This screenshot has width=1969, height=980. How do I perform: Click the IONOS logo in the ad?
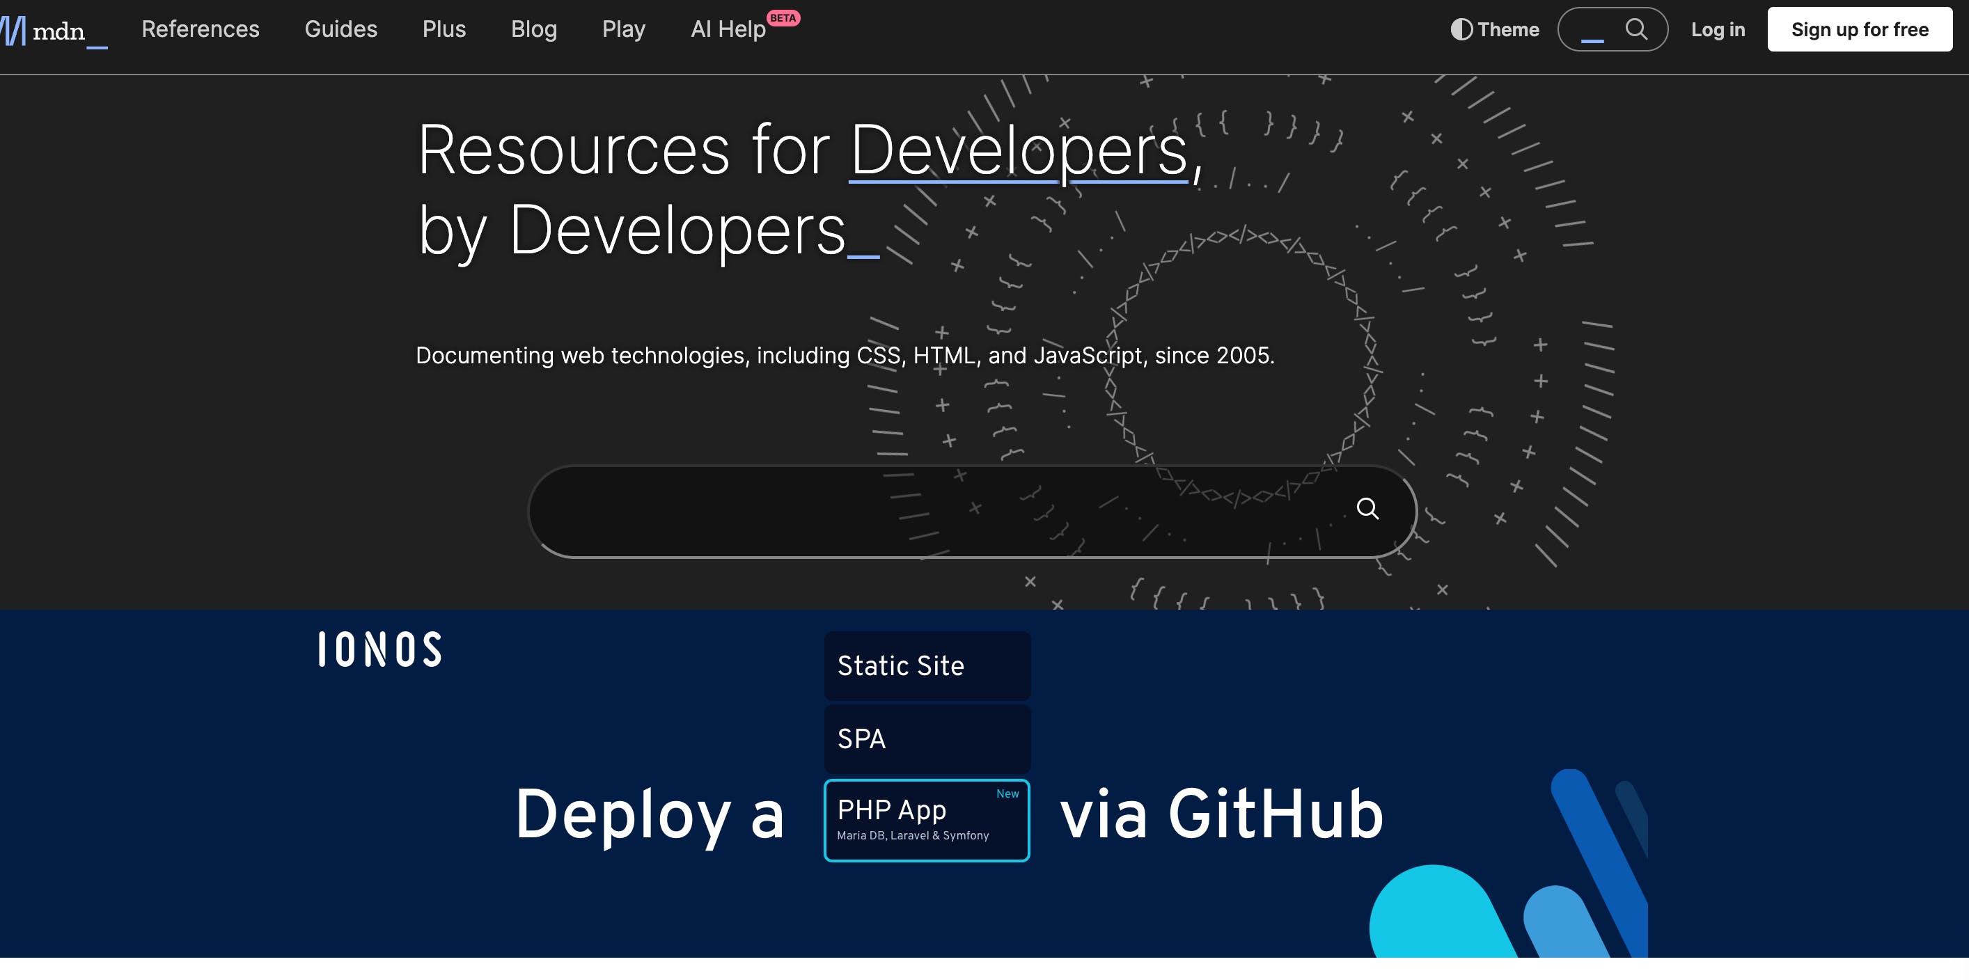[380, 649]
